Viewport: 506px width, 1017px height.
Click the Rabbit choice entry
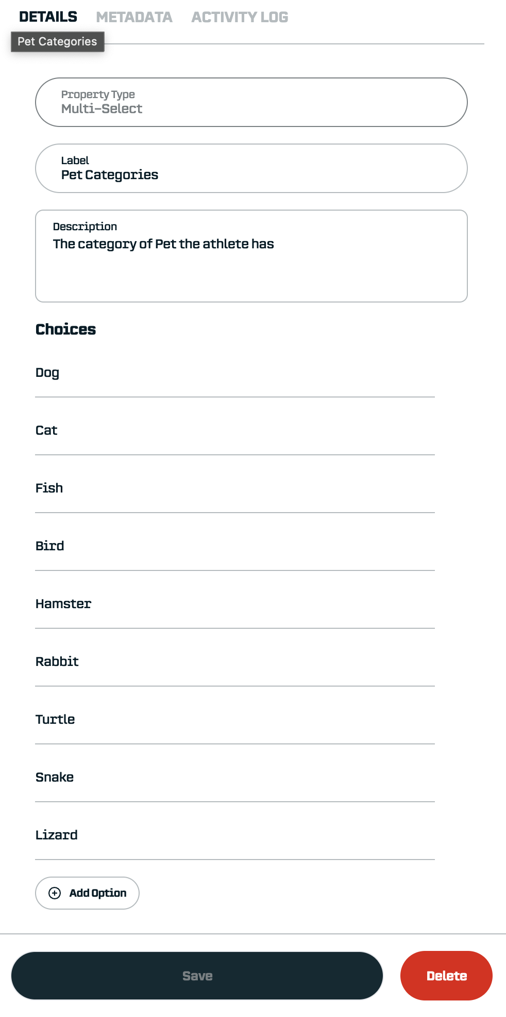(x=234, y=662)
